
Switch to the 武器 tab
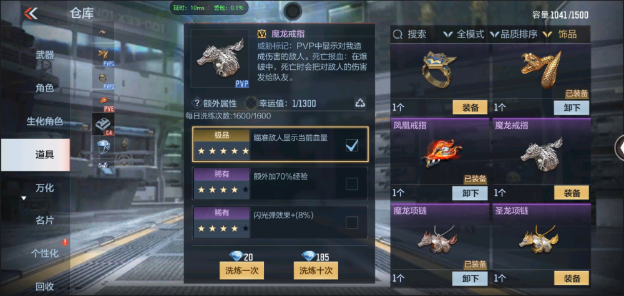44,55
